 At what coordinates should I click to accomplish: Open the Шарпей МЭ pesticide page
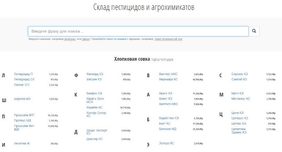pos(22,99)
